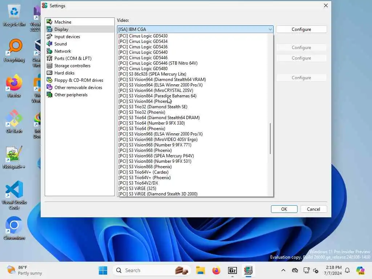The height and width of the screenshot is (279, 372).
Task: Open the Recycle Bin desktop icon
Action: 14,15
